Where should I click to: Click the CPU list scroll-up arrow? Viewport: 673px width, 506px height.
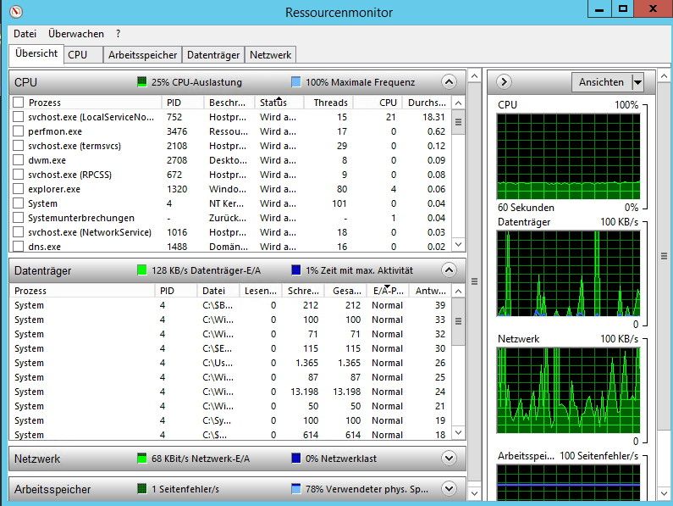click(458, 103)
